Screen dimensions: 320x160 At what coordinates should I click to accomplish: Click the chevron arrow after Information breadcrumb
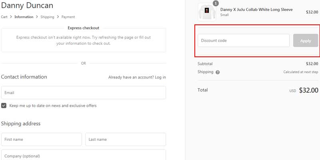(37, 17)
